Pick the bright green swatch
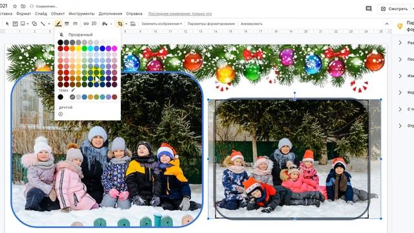Image resolution: width=414 pixels, height=233 pixels. [85, 49]
